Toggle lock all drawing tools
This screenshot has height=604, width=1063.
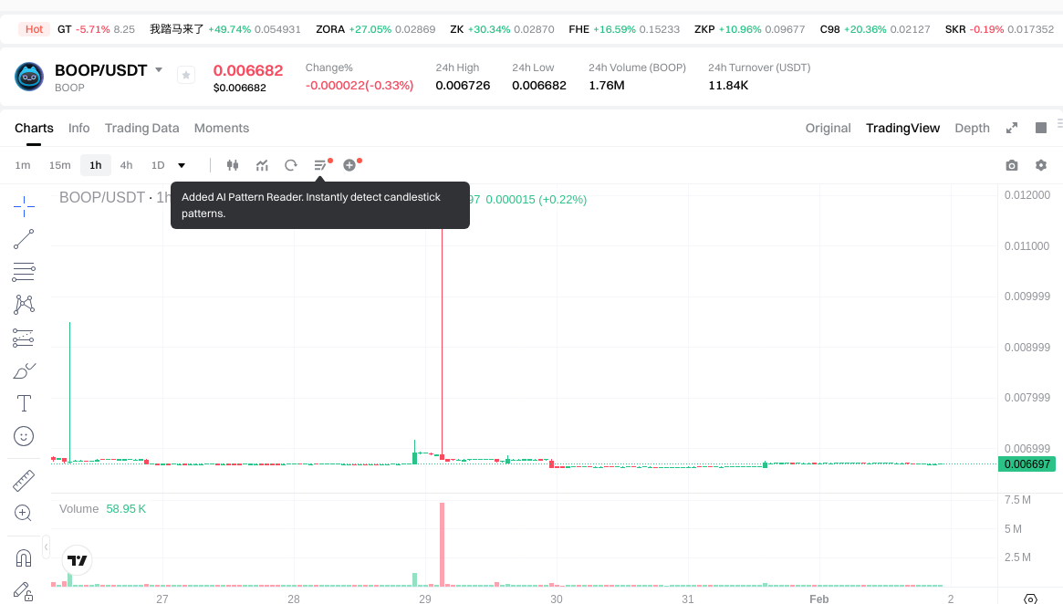[x=24, y=591]
